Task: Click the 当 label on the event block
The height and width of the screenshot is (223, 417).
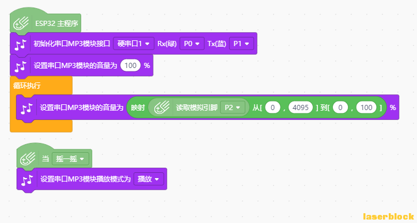Action: (x=46, y=159)
